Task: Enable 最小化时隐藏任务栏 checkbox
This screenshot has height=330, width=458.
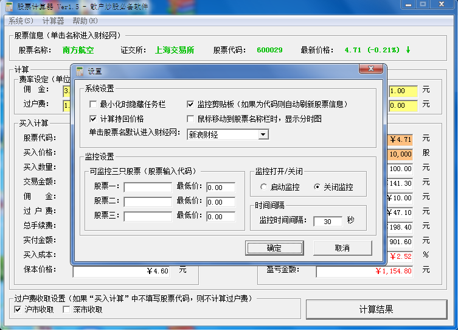Action: click(x=93, y=104)
